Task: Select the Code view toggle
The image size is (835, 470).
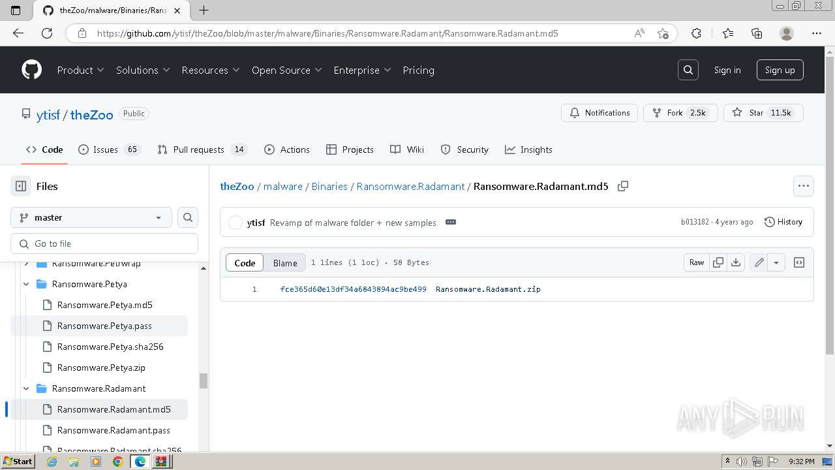Action: [245, 262]
